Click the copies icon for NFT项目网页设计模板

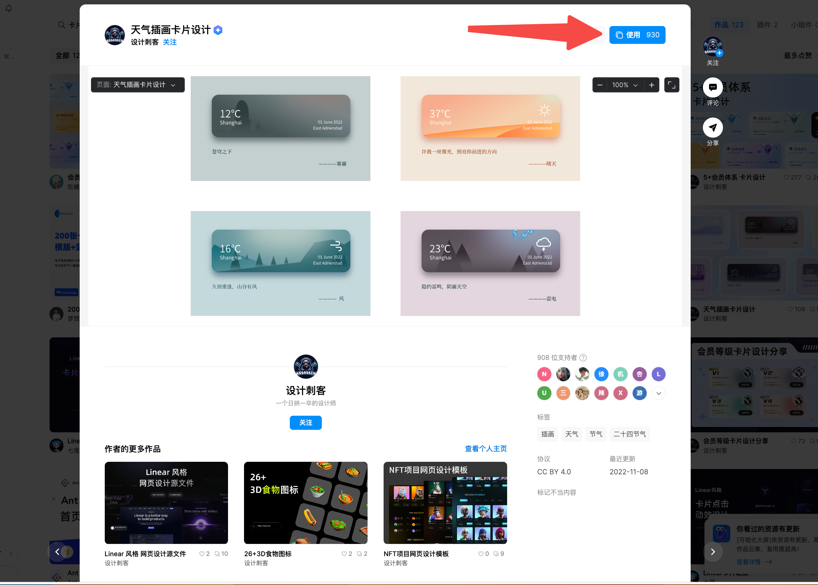coord(496,554)
